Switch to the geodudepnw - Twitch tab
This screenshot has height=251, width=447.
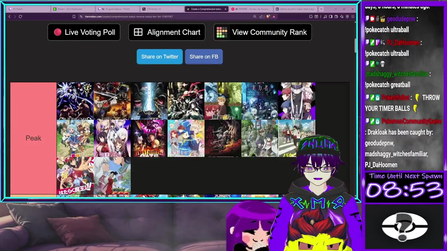118,9
